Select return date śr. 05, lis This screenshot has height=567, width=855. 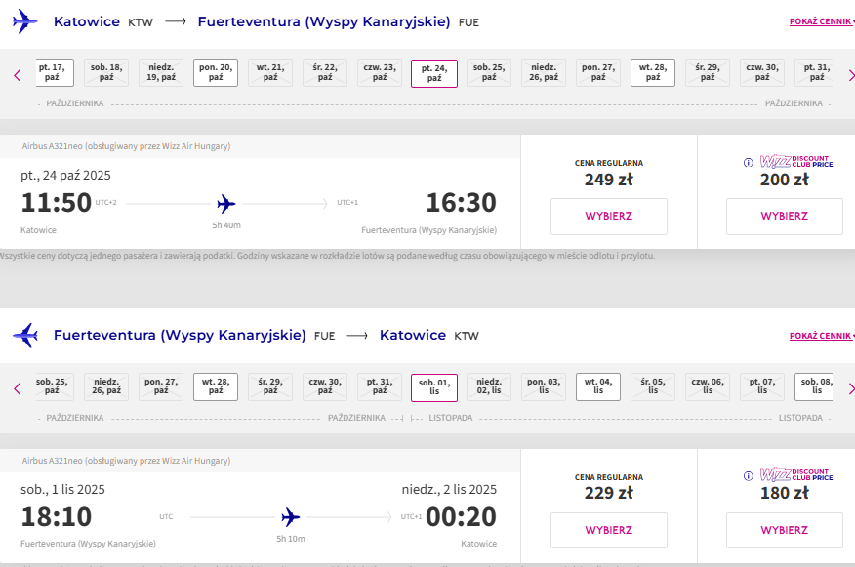[653, 386]
